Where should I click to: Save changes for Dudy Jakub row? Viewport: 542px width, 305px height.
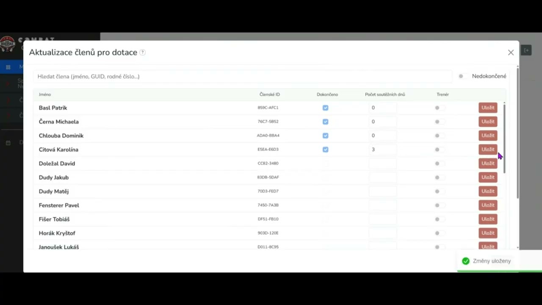[488, 177]
